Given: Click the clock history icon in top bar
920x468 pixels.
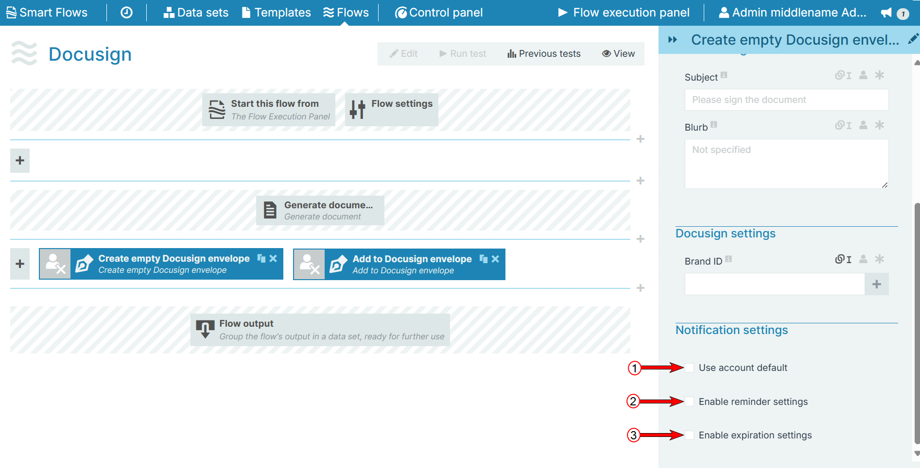Looking at the screenshot, I should coord(126,13).
